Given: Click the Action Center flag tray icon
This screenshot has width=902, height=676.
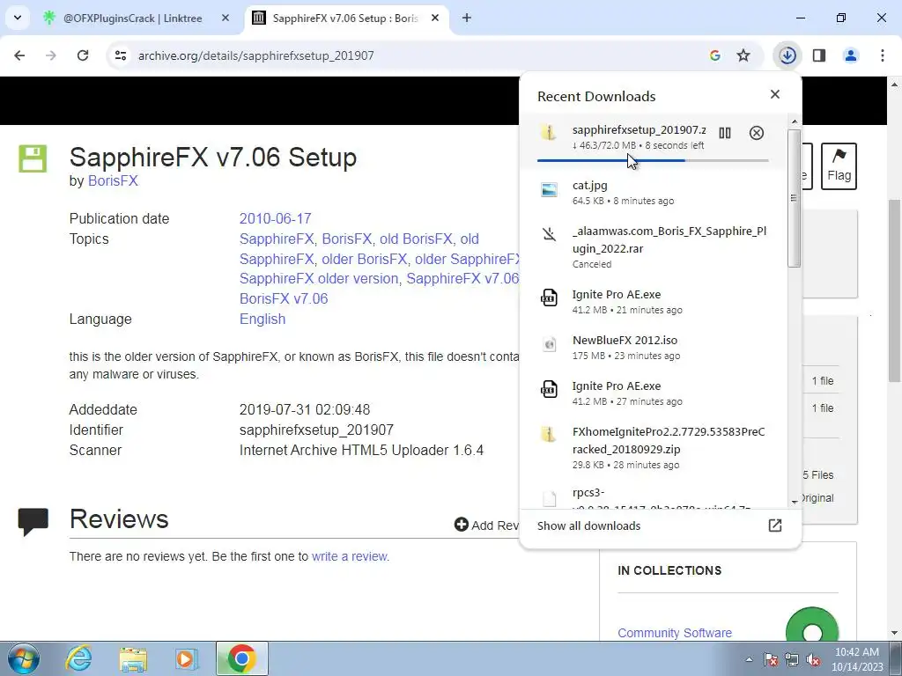Looking at the screenshot, I should (770, 659).
